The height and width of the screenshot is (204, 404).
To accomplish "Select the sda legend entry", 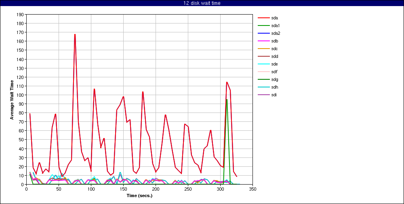I will tap(268, 18).
